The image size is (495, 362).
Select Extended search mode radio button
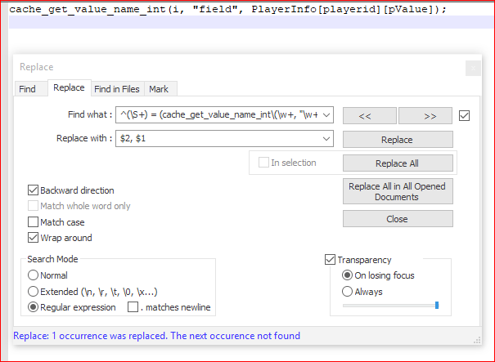(34, 291)
